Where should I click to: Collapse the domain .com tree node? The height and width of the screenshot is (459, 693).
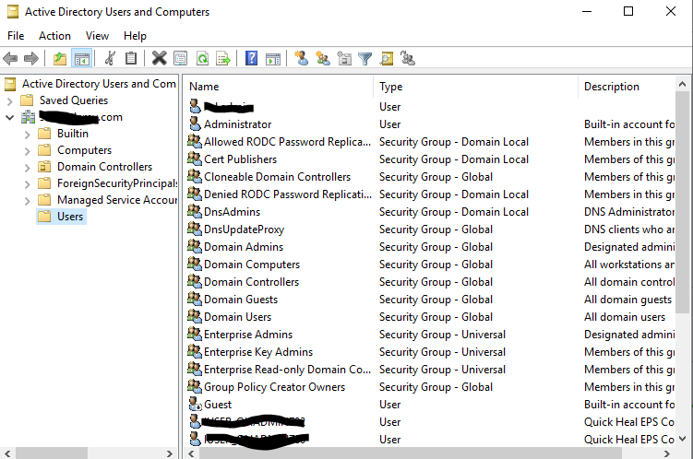tap(10, 117)
